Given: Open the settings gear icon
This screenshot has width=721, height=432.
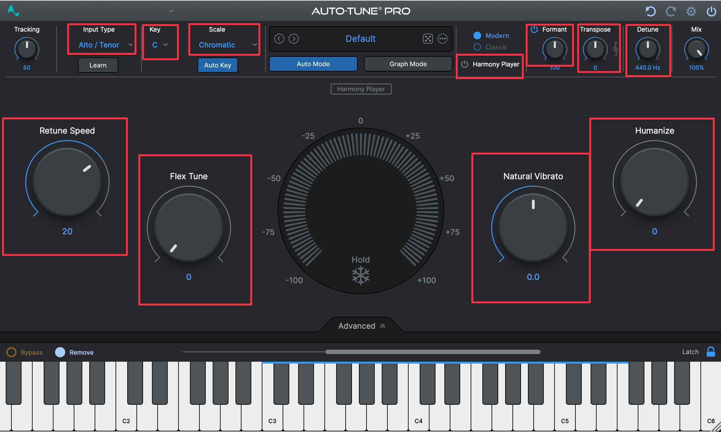Looking at the screenshot, I should coord(691,11).
